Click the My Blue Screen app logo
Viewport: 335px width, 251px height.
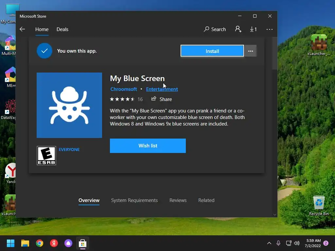pyautogui.click(x=69, y=105)
